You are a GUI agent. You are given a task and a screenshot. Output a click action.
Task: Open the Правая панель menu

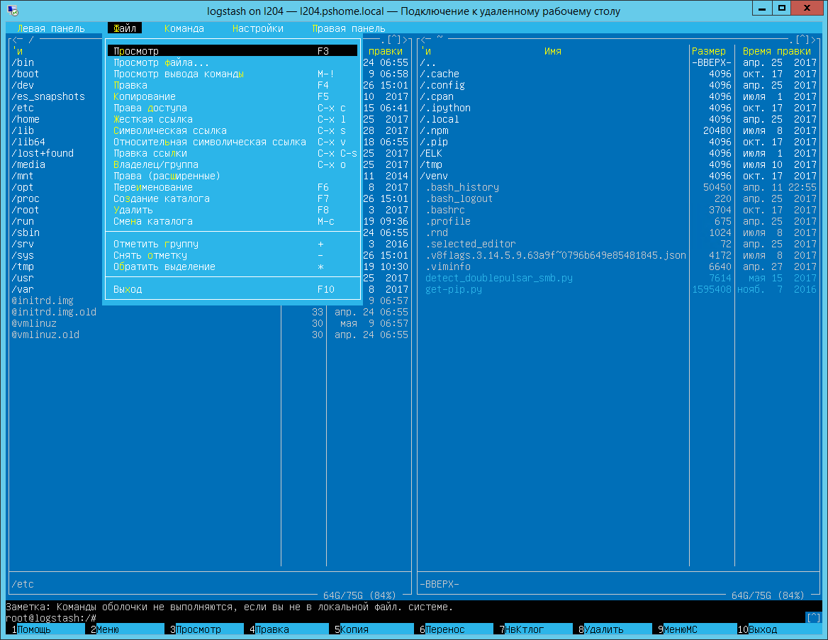coord(349,28)
